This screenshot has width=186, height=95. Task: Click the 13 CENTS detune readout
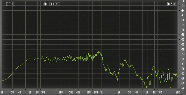(55, 4)
